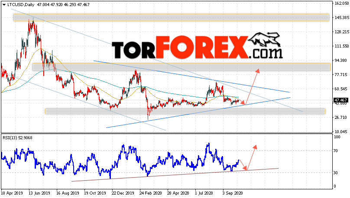Image resolution: width=350 pixels, height=198 pixels.
Task: Open the LTCUSD symbol dropdown arrow
Action: point(4,5)
